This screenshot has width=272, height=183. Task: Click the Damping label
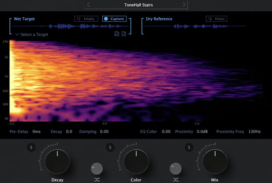[88, 131]
